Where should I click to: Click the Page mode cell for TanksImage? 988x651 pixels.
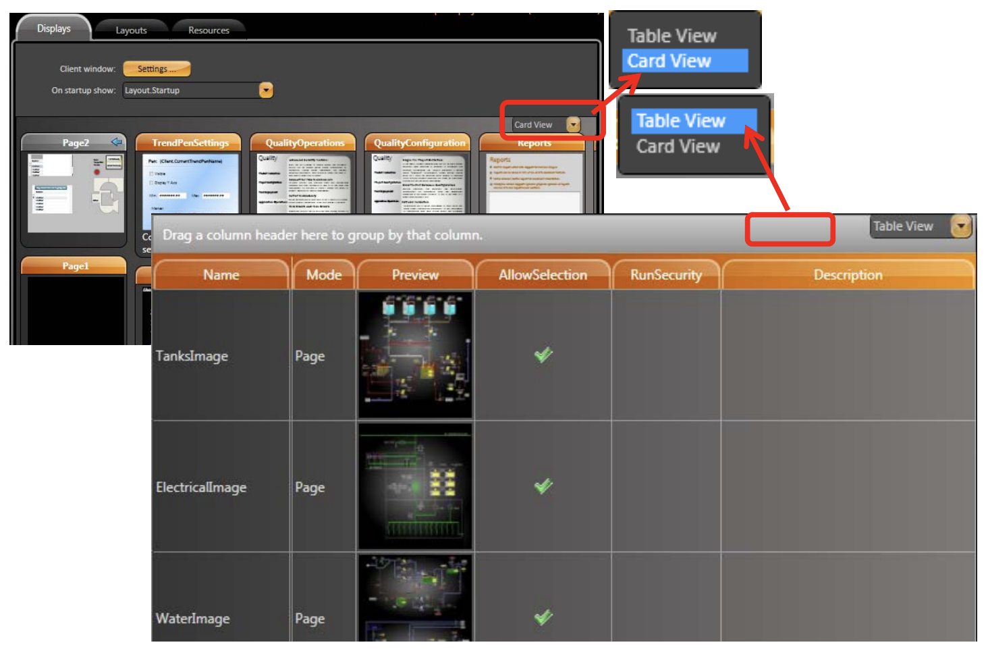pos(324,356)
